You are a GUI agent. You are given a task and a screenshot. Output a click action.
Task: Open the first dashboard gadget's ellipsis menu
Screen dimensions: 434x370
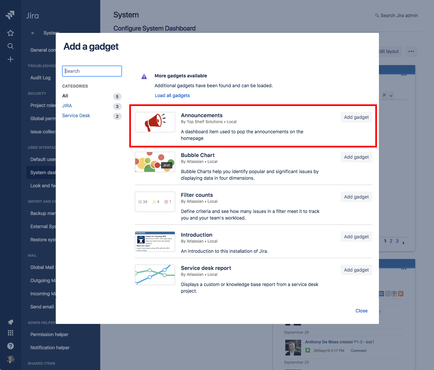[x=404, y=75]
